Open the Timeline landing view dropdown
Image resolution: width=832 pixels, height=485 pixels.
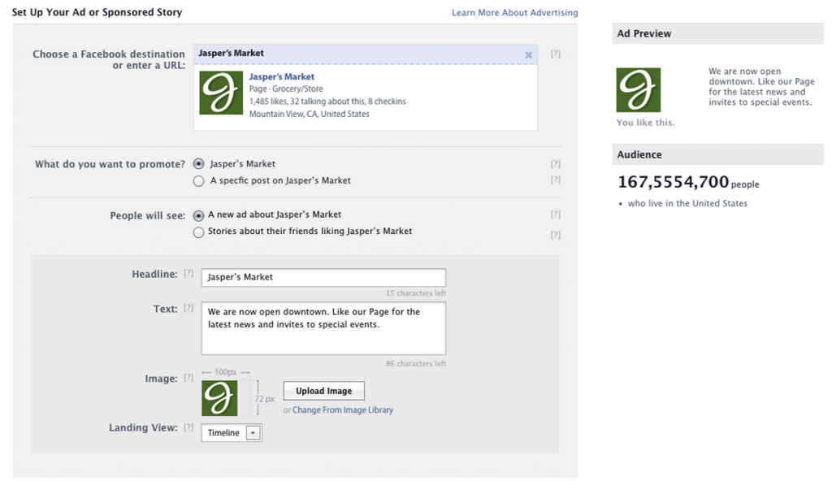232,433
